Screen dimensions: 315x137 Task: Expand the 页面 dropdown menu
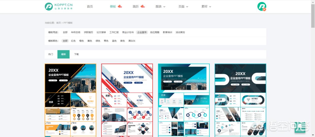(183, 7)
